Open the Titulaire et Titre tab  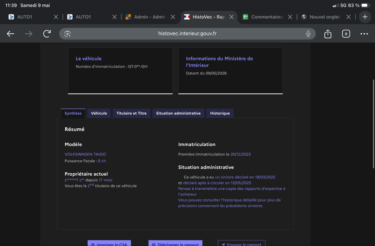pos(131,113)
